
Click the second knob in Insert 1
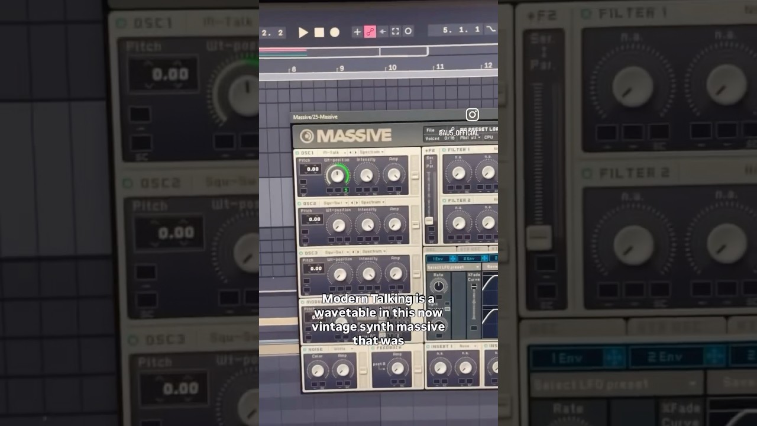465,367
